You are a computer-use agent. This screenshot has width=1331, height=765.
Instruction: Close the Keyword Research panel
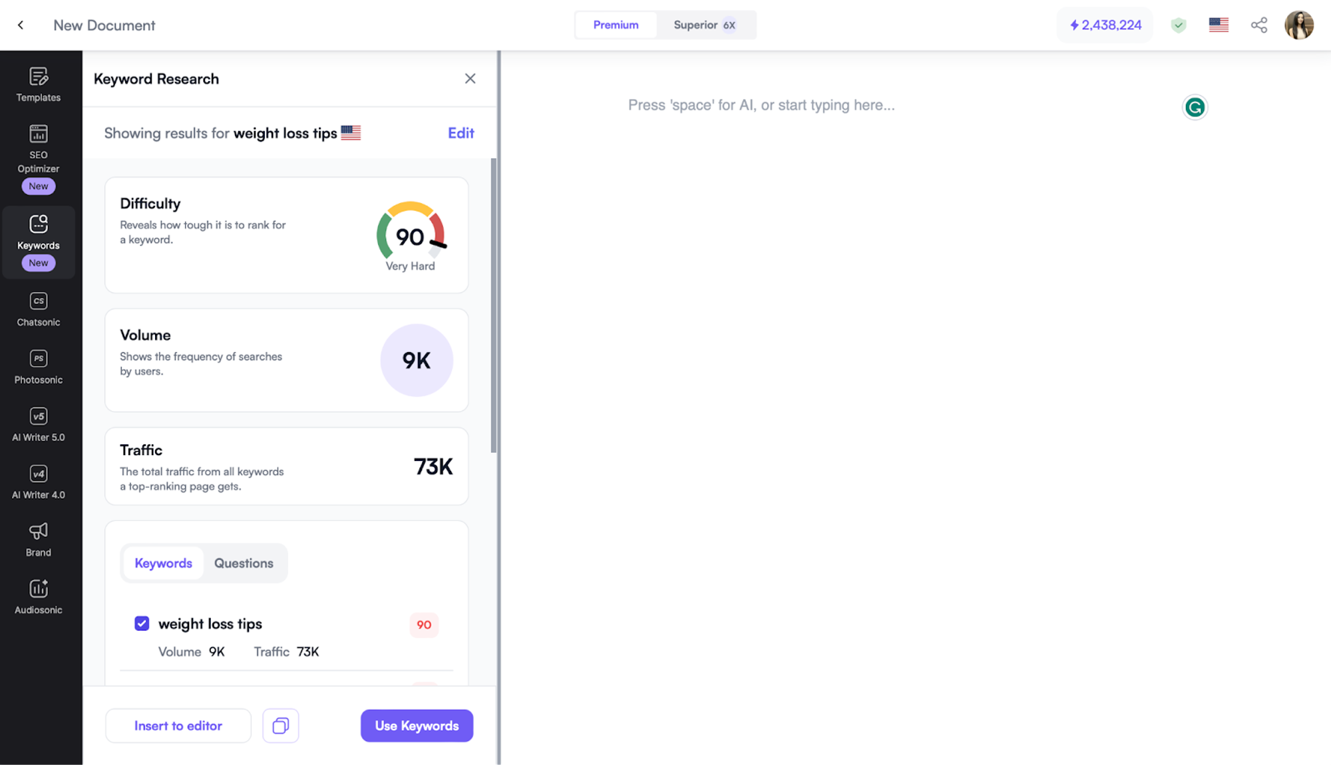click(470, 78)
